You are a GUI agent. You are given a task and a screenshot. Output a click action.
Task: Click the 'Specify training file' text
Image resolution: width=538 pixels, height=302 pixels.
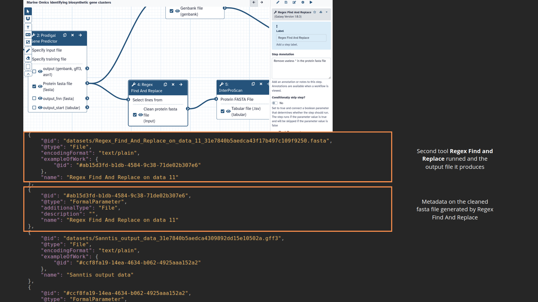coord(49,59)
